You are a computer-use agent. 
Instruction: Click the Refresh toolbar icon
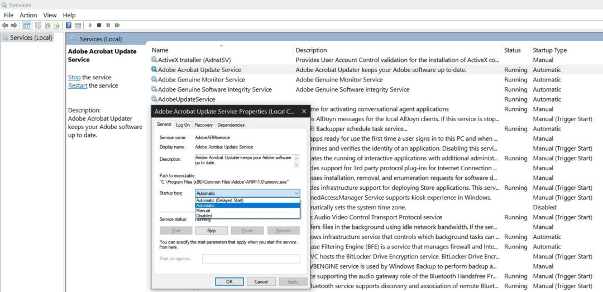pyautogui.click(x=47, y=25)
